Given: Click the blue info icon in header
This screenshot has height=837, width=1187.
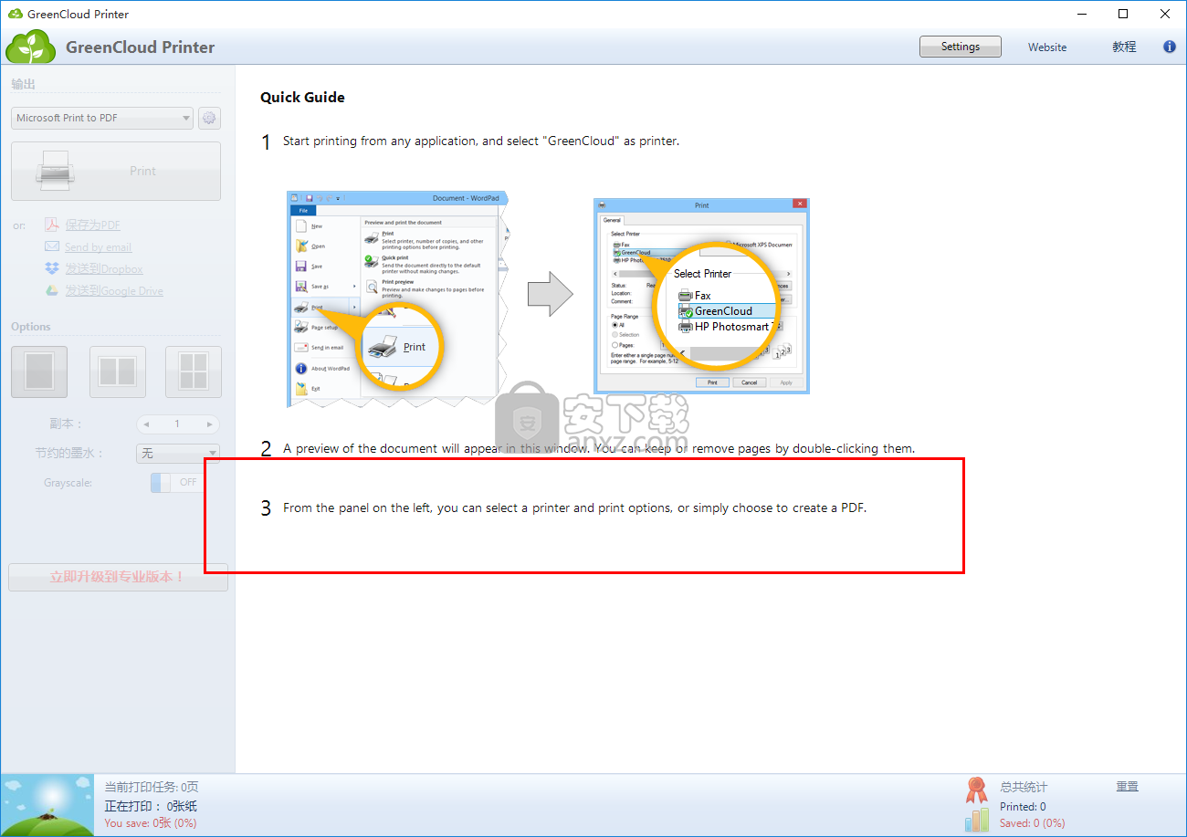Looking at the screenshot, I should pyautogui.click(x=1170, y=47).
